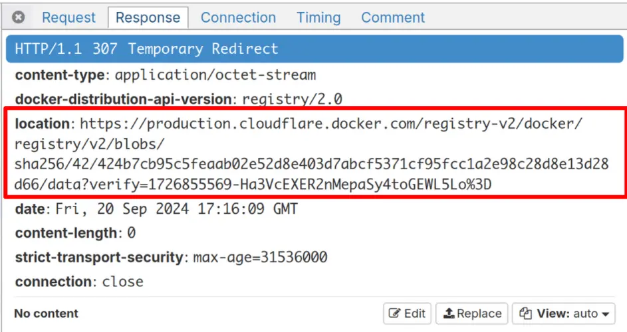Go to the Comment tab
Image resolution: width=627 pixels, height=332 pixels.
click(x=393, y=17)
